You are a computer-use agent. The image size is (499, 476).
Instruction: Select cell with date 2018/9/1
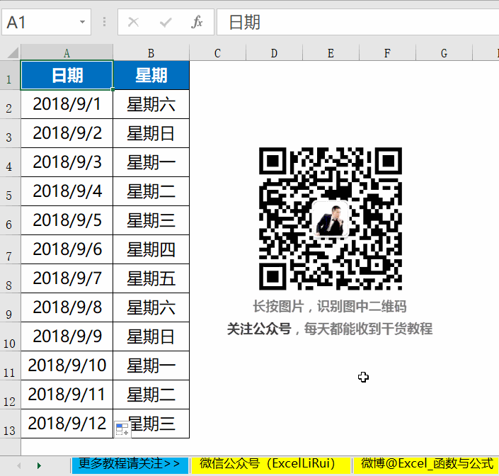point(67,104)
